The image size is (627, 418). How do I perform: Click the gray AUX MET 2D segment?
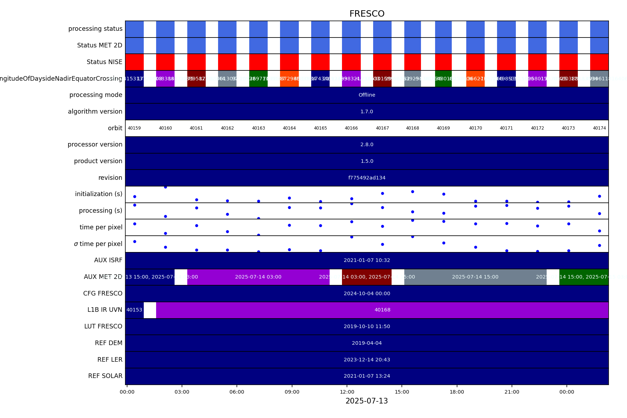(475, 277)
